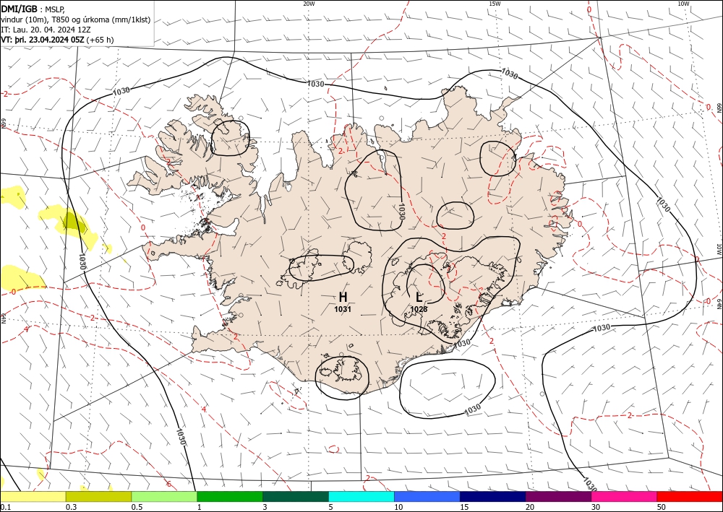Viewport: 723px width, 512px height.
Task: Click the legend value 50
Action: (x=661, y=507)
